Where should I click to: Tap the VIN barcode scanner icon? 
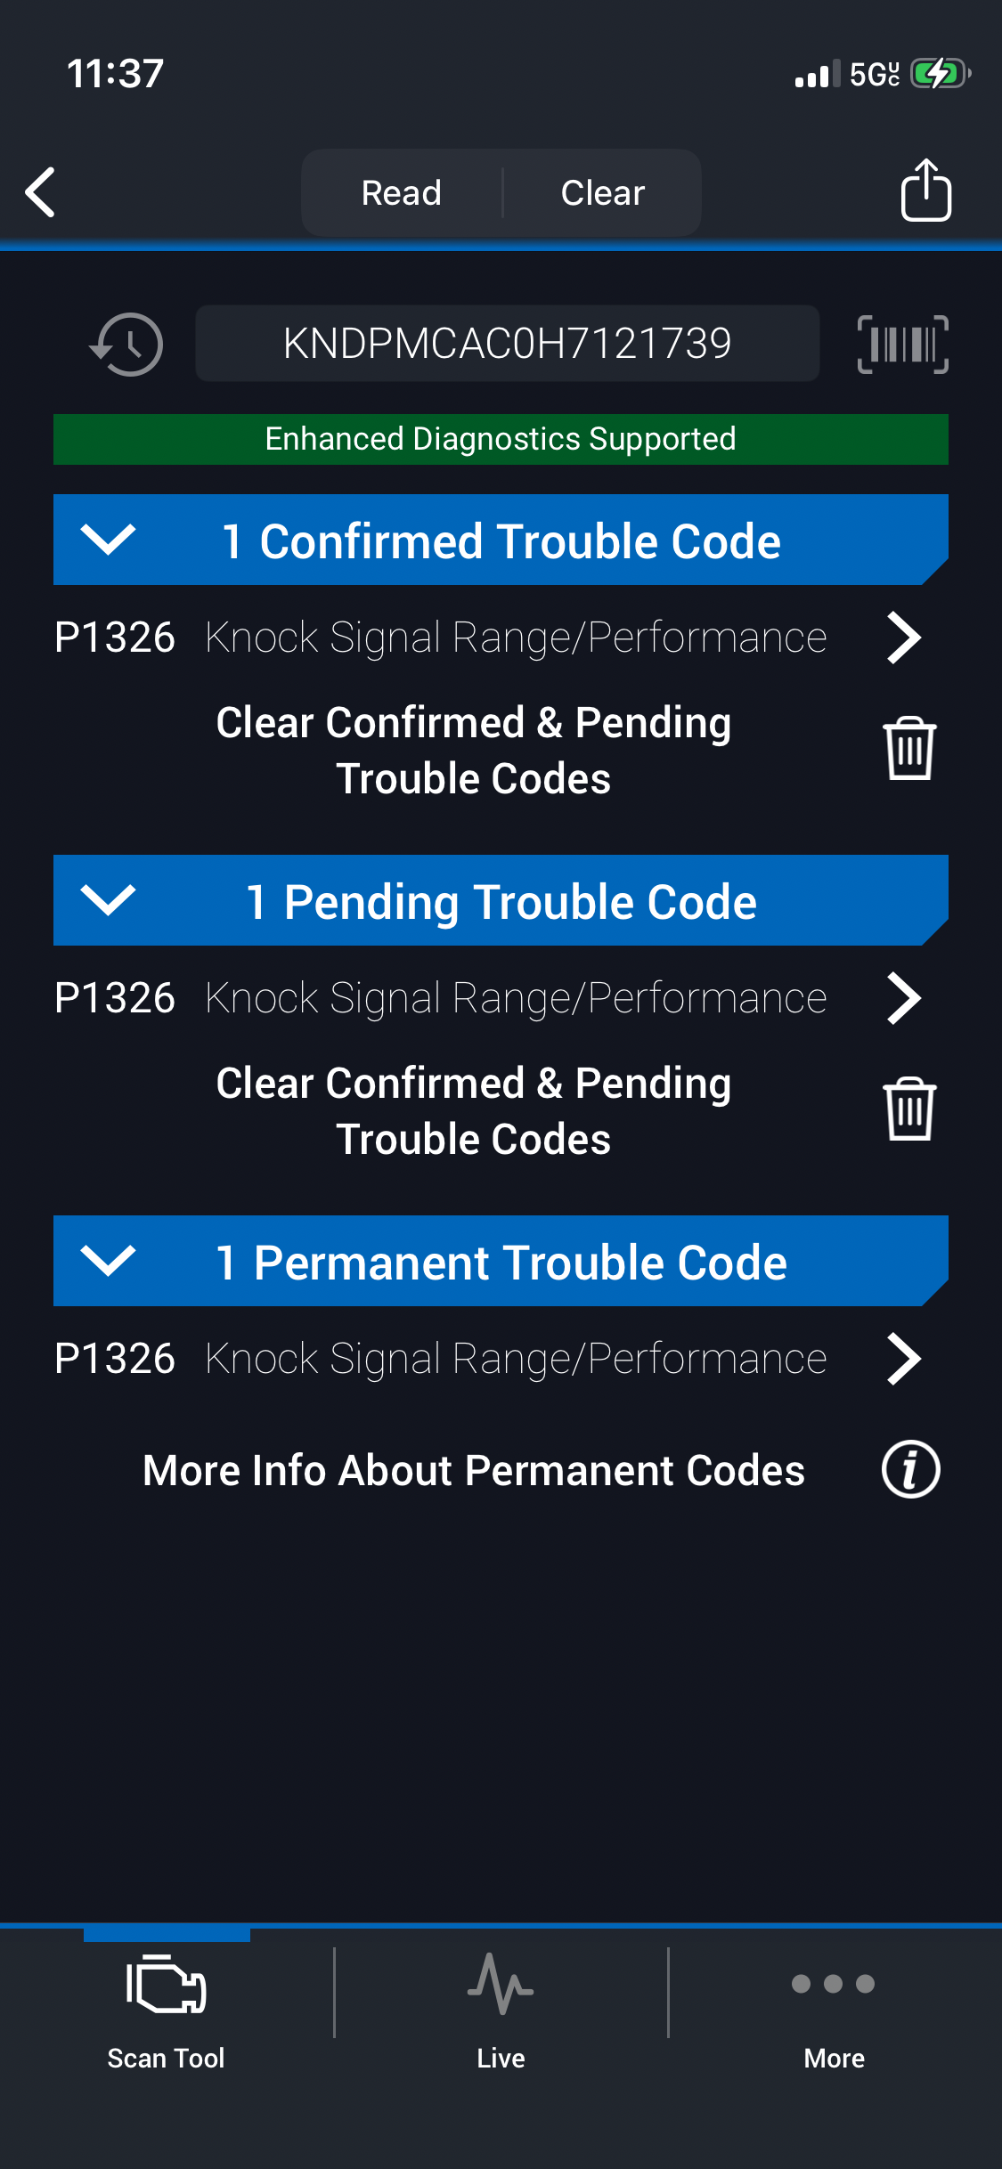902,345
